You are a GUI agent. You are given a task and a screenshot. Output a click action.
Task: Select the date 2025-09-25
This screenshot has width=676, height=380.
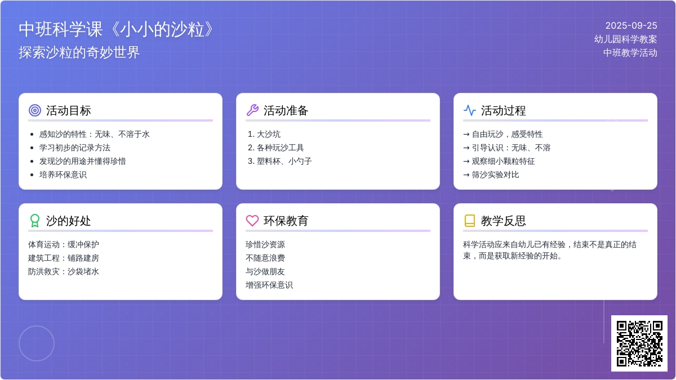(631, 25)
